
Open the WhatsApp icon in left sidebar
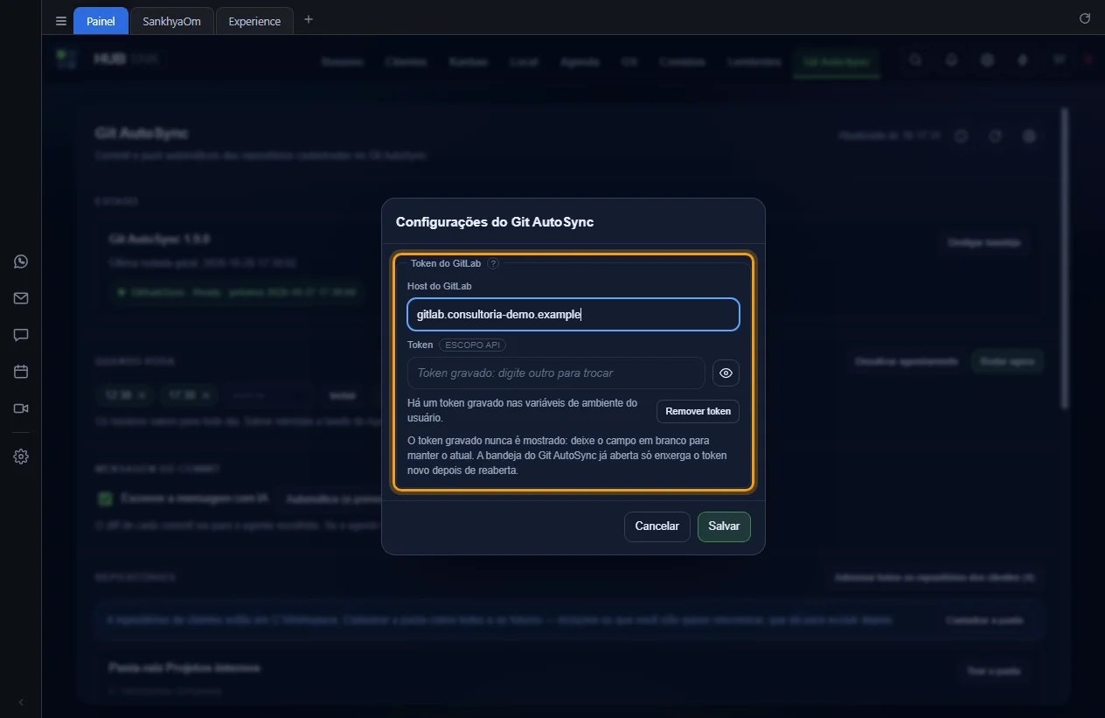(21, 261)
